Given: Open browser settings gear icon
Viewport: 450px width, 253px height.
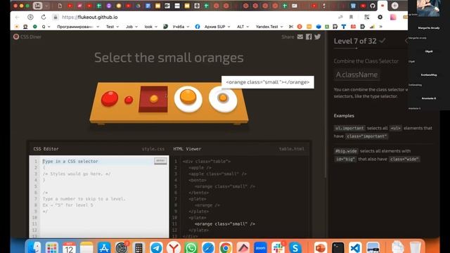Looking at the screenshot, I should (x=380, y=17).
